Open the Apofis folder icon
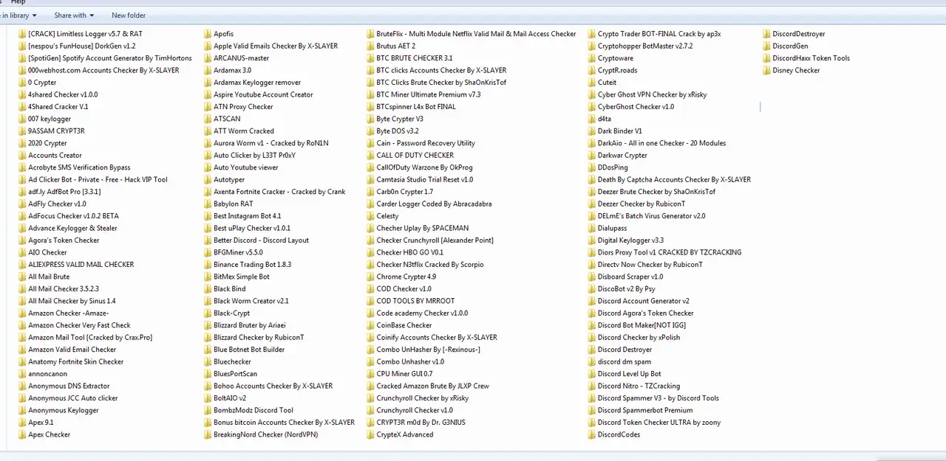This screenshot has height=461, width=946. pyautogui.click(x=208, y=33)
